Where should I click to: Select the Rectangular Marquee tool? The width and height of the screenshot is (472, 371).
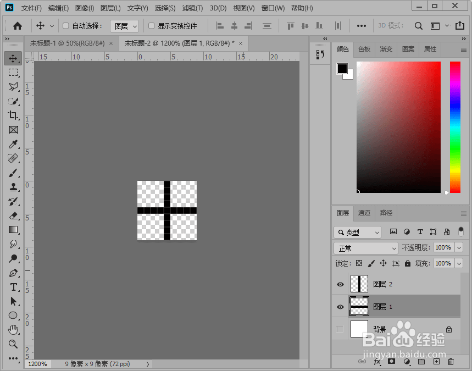pyautogui.click(x=13, y=73)
